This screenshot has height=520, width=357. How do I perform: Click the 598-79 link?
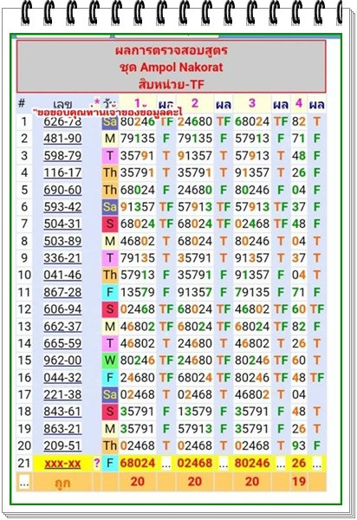click(62, 155)
